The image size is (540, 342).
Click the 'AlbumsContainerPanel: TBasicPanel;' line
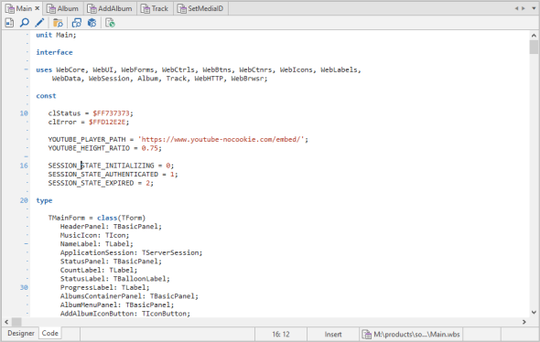click(x=129, y=296)
